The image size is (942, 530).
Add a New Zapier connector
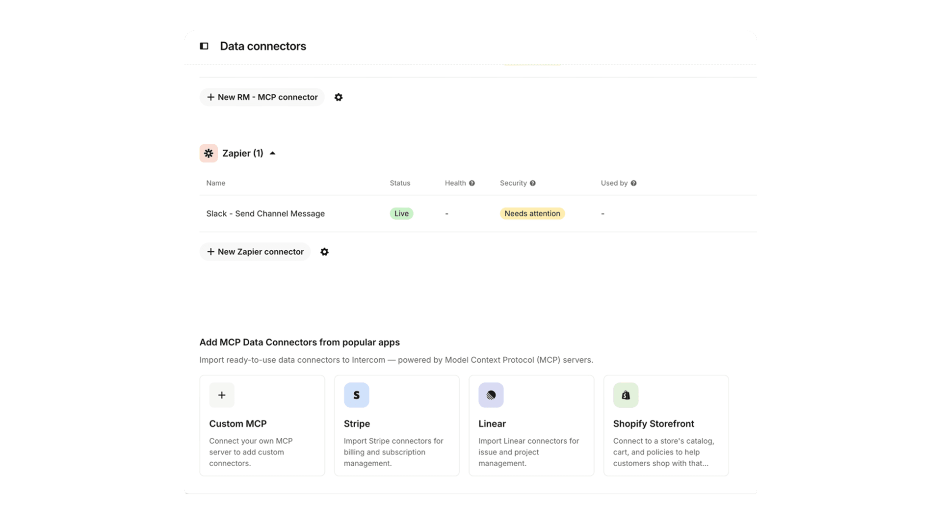coord(255,252)
